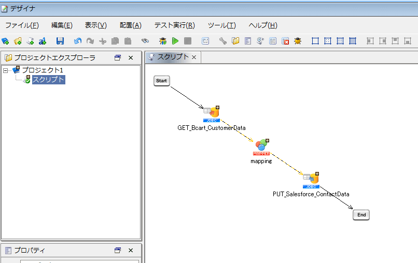Select the GET_Bcart_CustomerData JDBC component

click(x=212, y=114)
